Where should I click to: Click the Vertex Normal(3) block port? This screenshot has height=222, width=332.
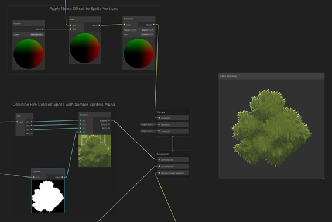pos(159,124)
